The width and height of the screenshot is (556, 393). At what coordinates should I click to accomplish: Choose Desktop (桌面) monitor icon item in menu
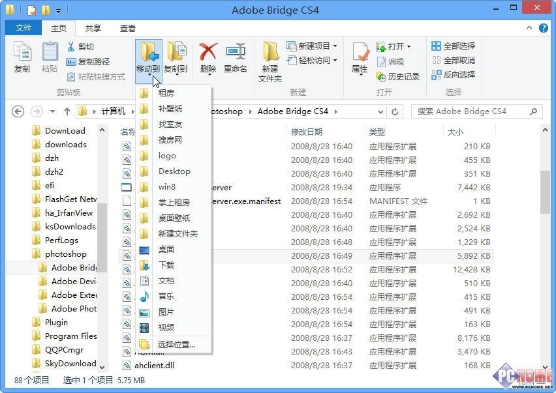[174, 250]
